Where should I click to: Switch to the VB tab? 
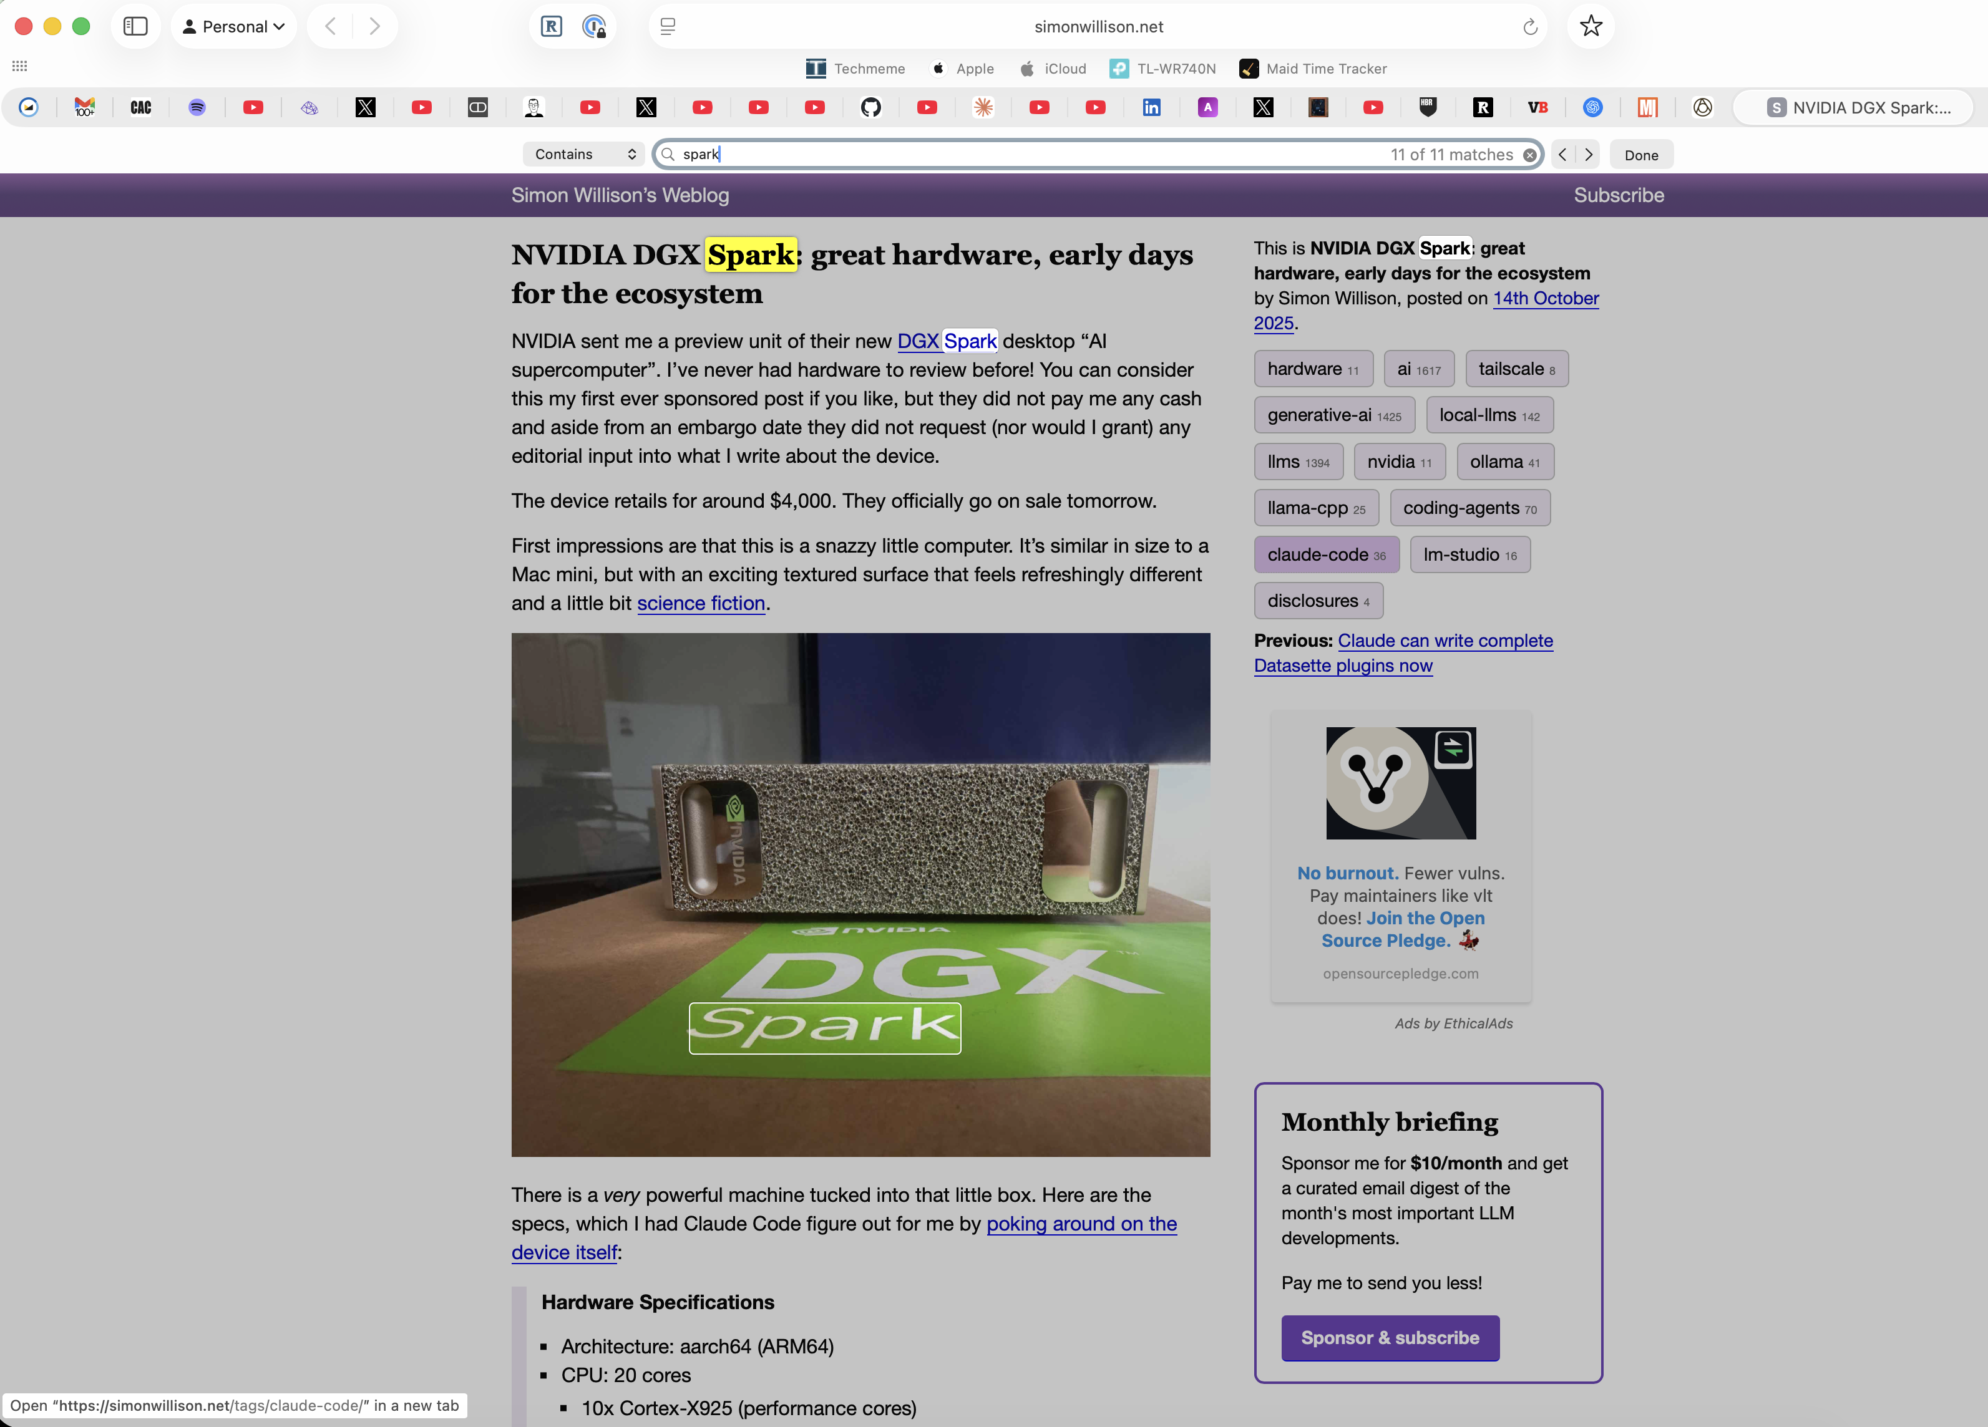(1537, 107)
